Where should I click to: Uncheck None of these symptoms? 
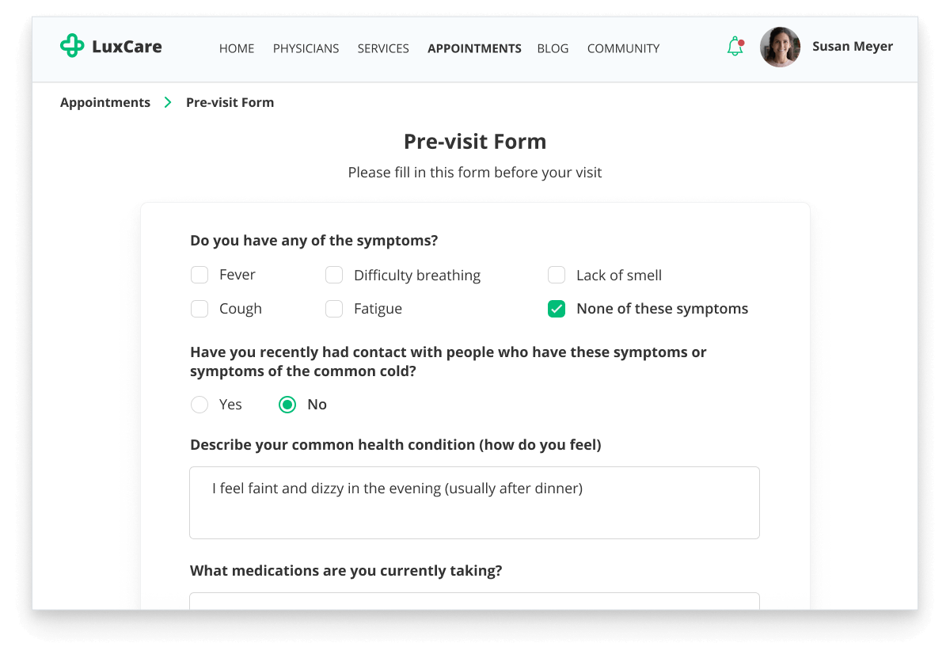point(557,309)
